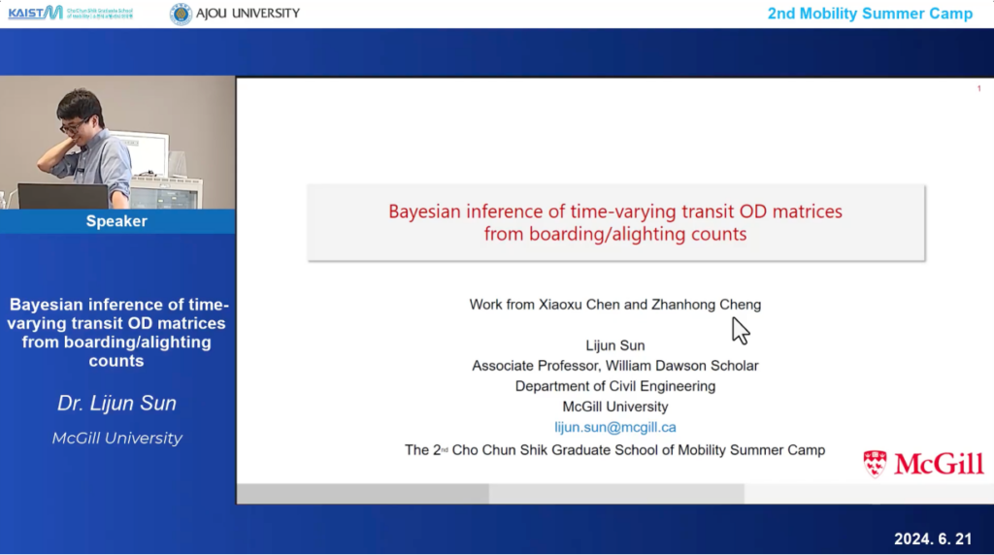Screen dimensions: 994x555
Task: Click the slide number in top-right corner
Action: point(978,89)
